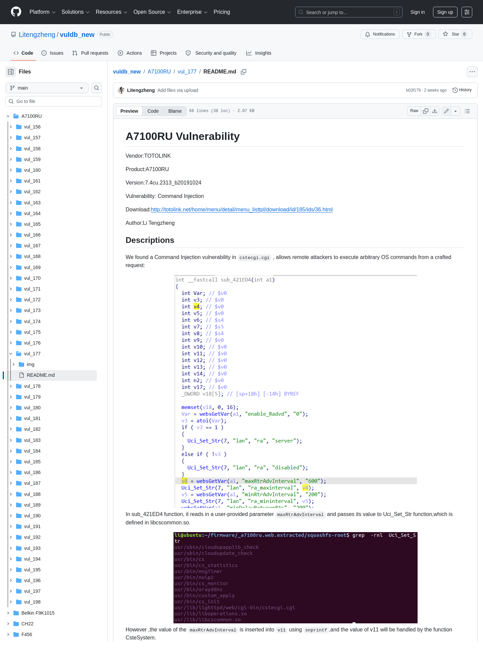This screenshot has width=483, height=671.
Task: Collapse the A7100RU folder
Action: click(8, 116)
